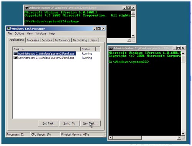Click the Physical Memory: 48% status entry
192x146 pixels.
(x=82, y=134)
